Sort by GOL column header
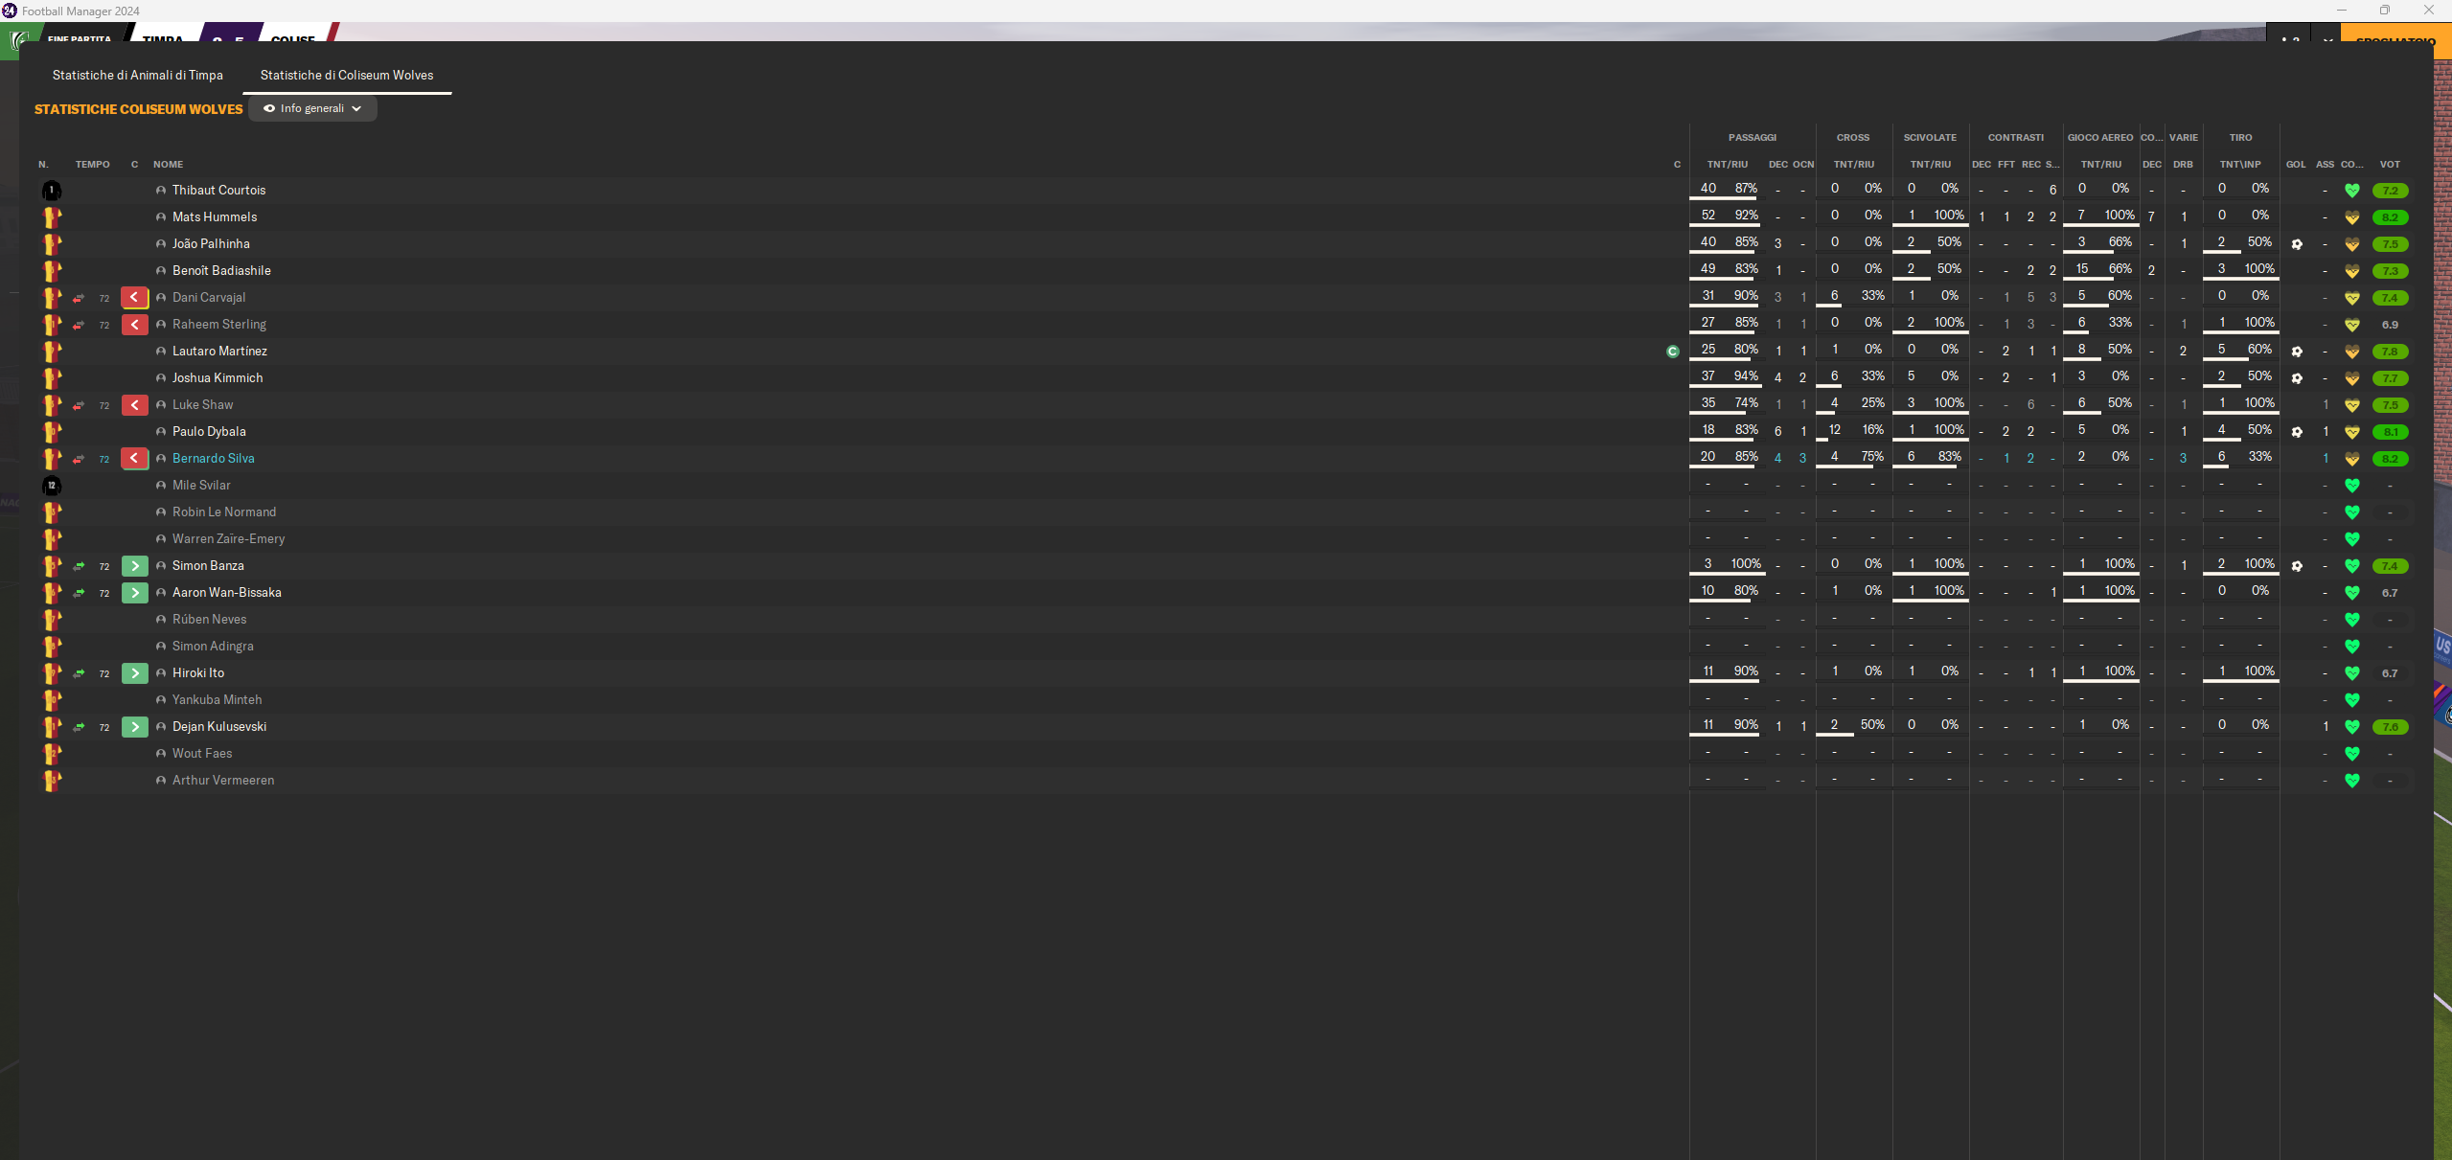The height and width of the screenshot is (1160, 2452). [2296, 165]
